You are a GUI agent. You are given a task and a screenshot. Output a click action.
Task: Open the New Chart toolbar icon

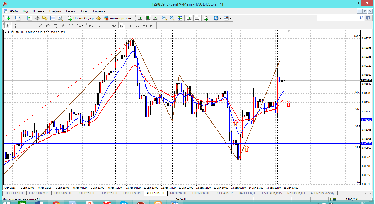tap(7, 18)
